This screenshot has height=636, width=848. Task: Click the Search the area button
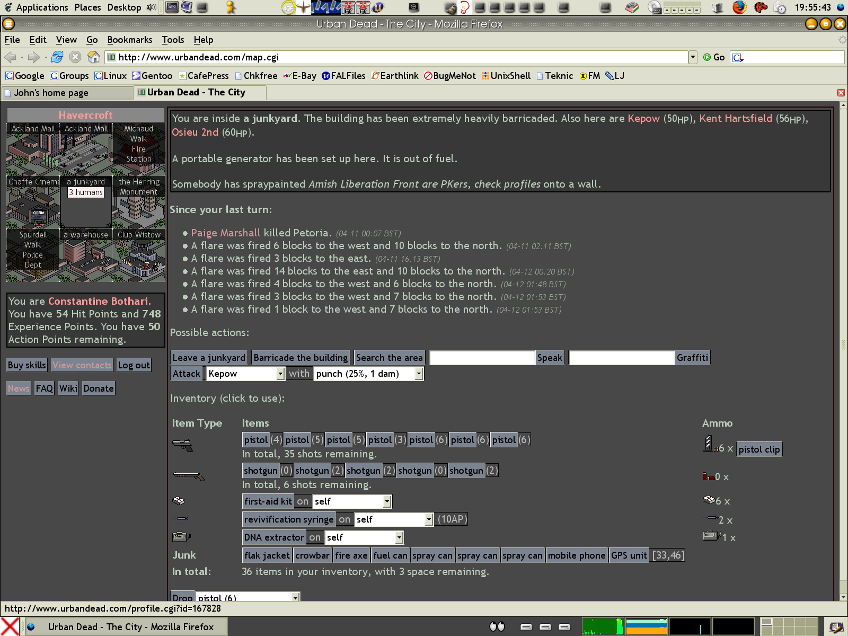(x=389, y=358)
